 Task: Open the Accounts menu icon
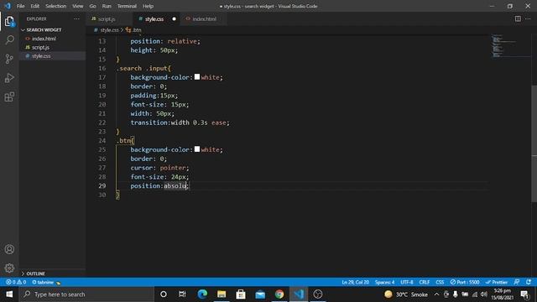point(9,249)
